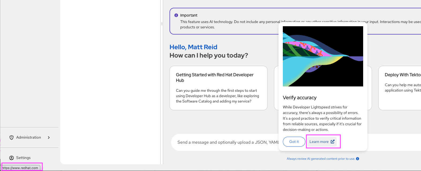Click the redhat.com URL in status bar
The width and height of the screenshot is (421, 171).
[21, 168]
